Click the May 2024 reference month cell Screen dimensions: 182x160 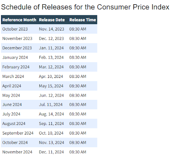[11, 95]
